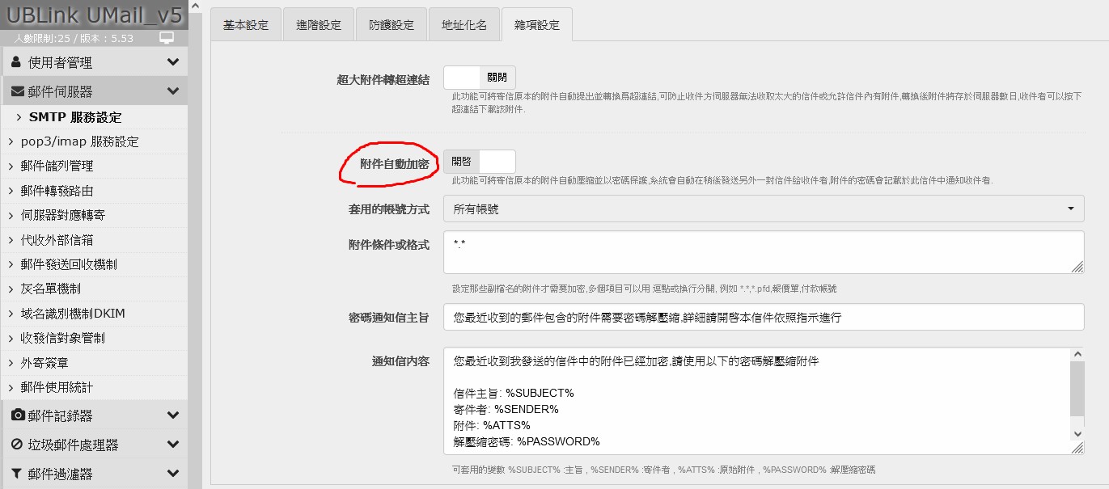Click the up arrow of 通知信內容 scrollbar
This screenshot has width=1109, height=489.
point(1077,355)
